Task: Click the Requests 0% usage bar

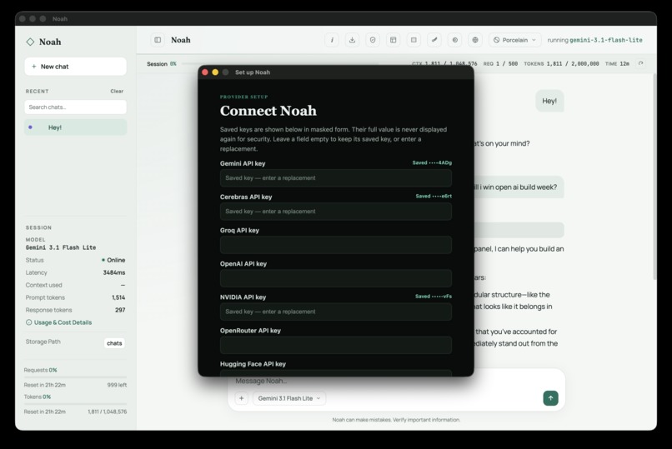Action: 75,377
